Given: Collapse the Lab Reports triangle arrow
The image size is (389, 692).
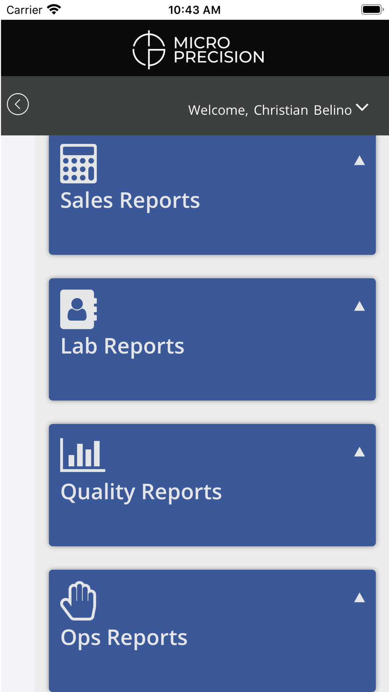Looking at the screenshot, I should (359, 306).
